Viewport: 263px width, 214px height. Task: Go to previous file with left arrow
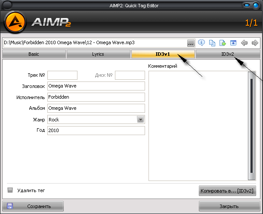(x=244, y=43)
